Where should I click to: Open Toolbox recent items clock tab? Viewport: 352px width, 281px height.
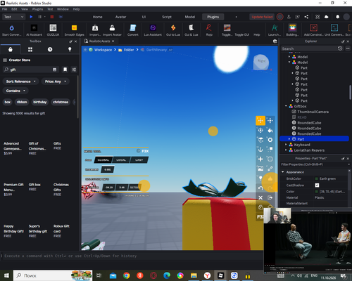(50, 49)
